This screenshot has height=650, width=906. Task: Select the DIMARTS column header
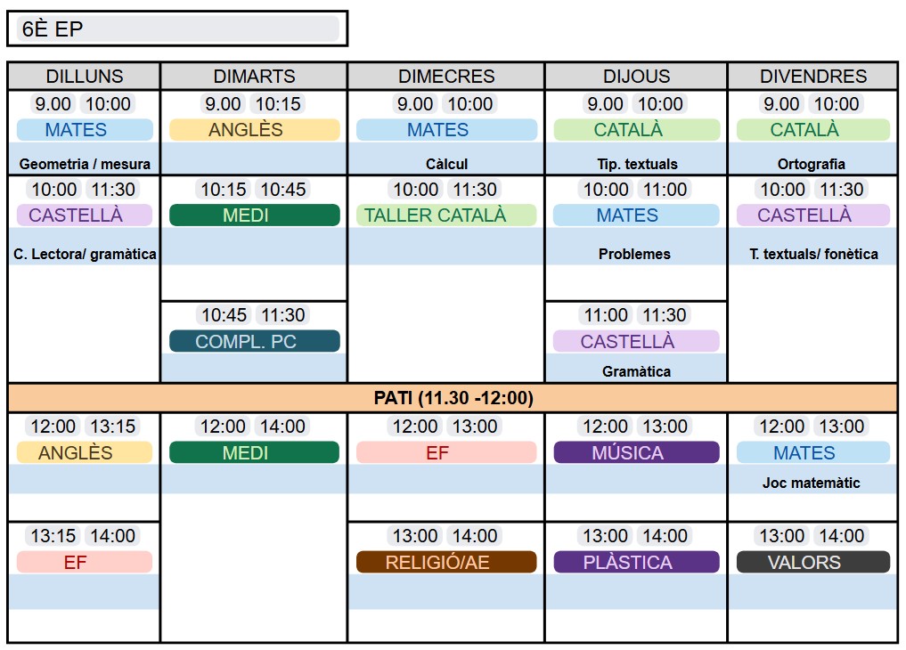point(254,77)
